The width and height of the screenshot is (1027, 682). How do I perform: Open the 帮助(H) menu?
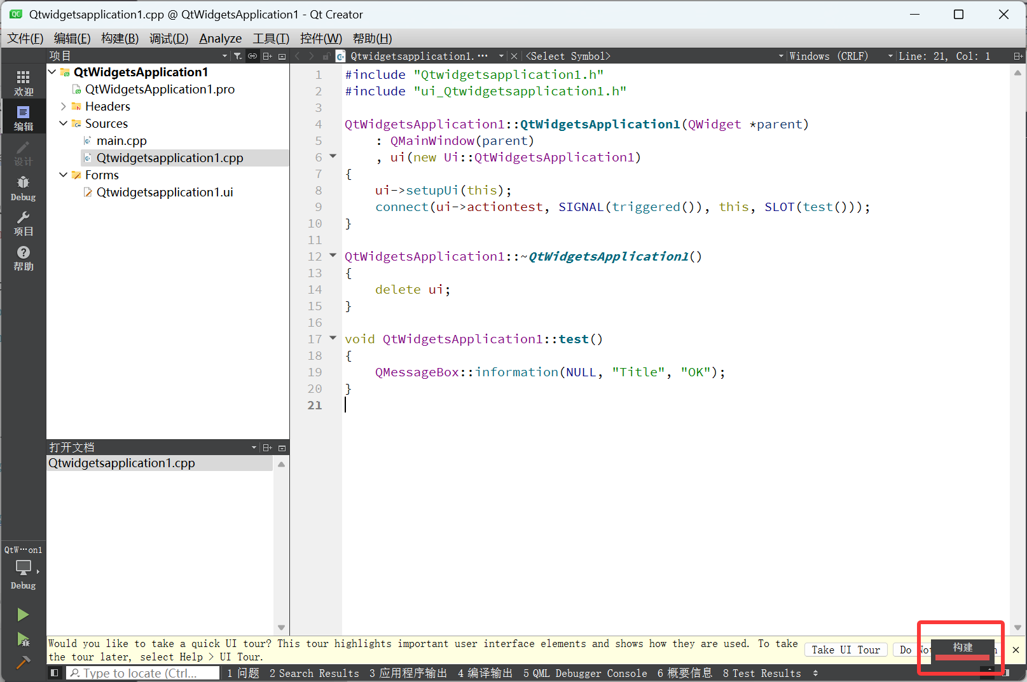pyautogui.click(x=373, y=38)
